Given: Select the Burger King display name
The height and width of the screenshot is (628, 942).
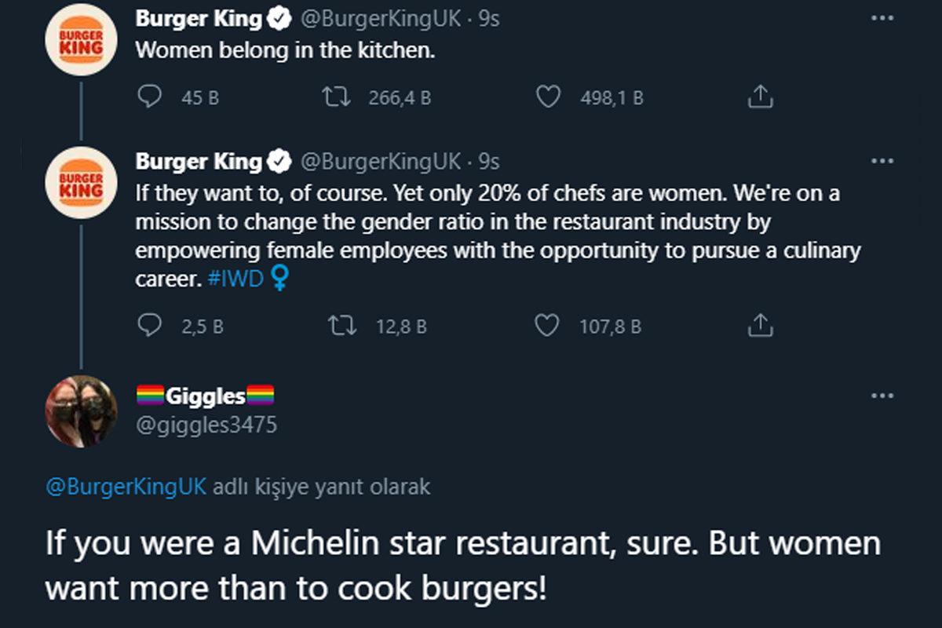Looking at the screenshot, I should (x=198, y=17).
